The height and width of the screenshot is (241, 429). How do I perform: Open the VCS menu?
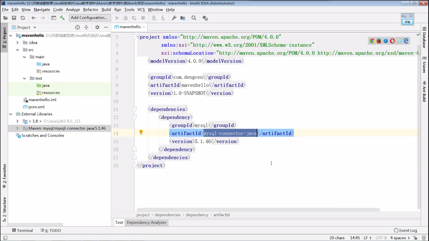141,10
